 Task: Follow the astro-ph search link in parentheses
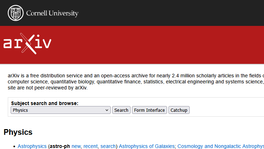tap(108, 146)
